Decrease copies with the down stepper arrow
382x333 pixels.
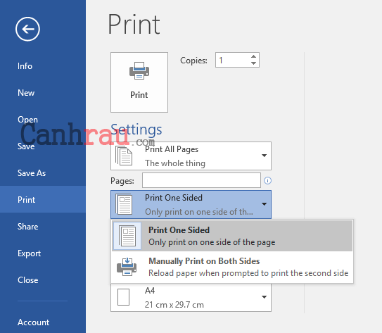(x=253, y=63)
